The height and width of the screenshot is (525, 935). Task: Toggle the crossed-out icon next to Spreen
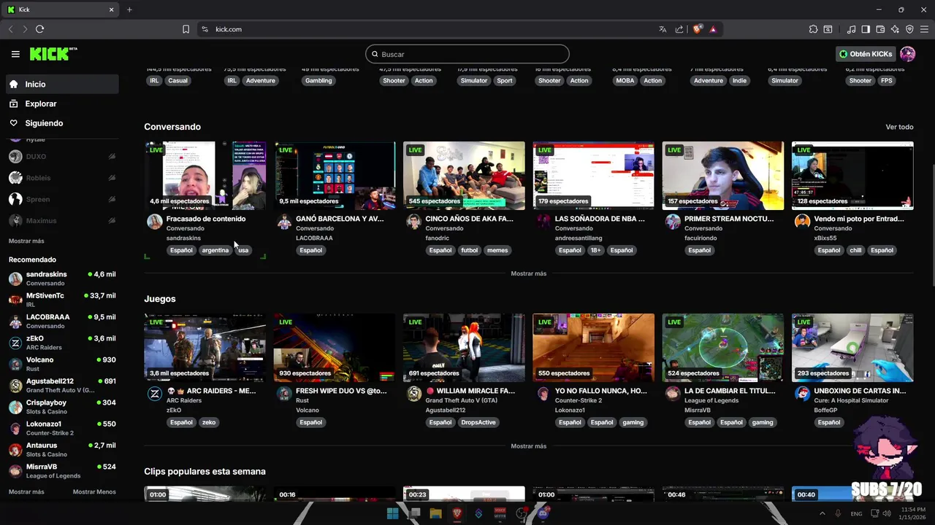coord(112,199)
